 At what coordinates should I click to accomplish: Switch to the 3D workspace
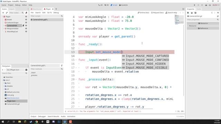click(x=107, y=5)
